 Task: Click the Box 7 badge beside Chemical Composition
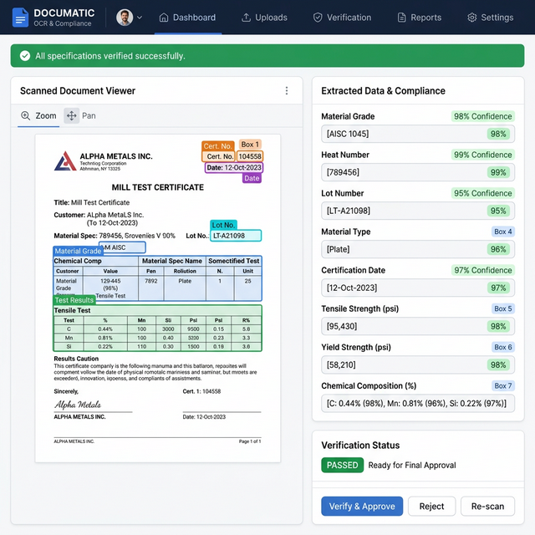click(503, 386)
